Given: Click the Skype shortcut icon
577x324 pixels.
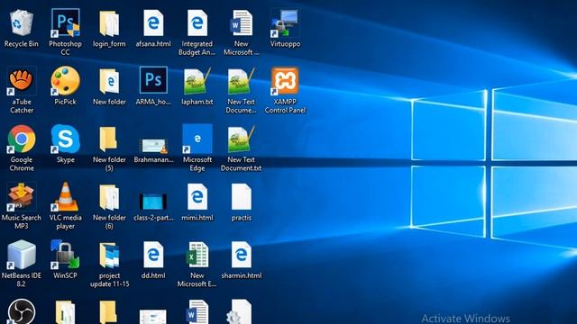Looking at the screenshot, I should click(x=65, y=139).
